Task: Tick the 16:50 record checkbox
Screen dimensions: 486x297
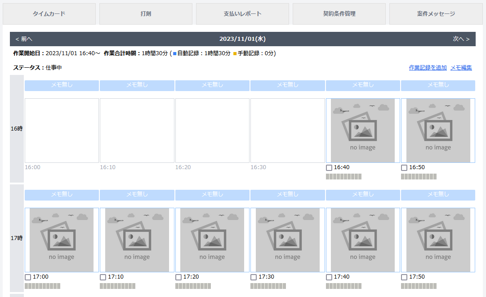Action: pyautogui.click(x=404, y=168)
